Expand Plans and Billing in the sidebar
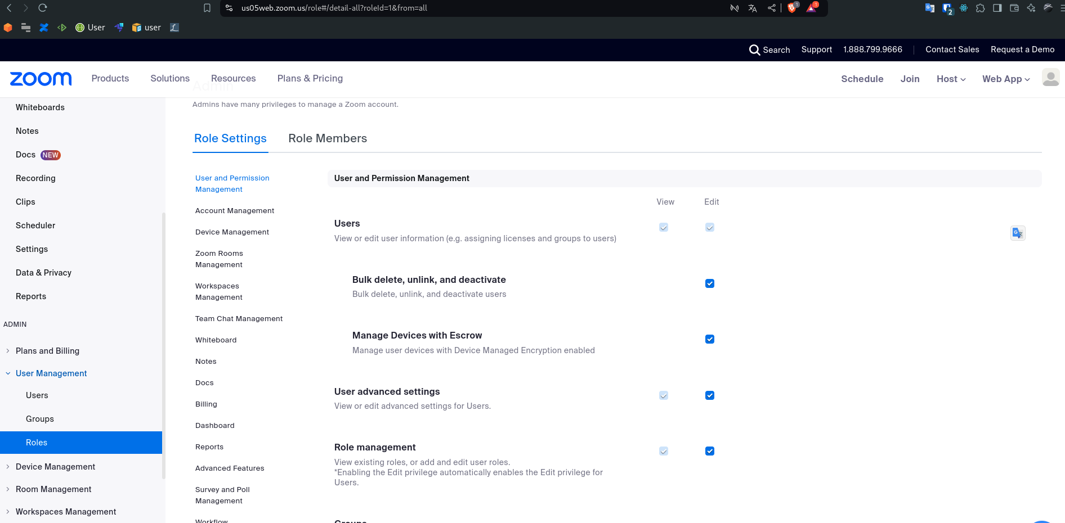This screenshot has width=1065, height=523. pos(47,351)
